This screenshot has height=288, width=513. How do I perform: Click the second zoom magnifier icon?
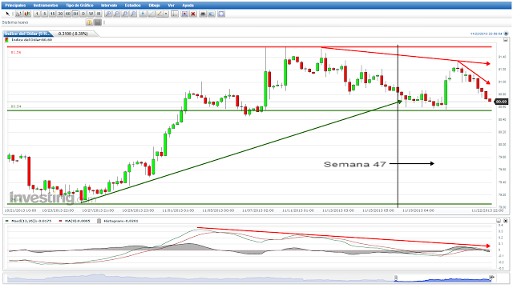pos(116,14)
